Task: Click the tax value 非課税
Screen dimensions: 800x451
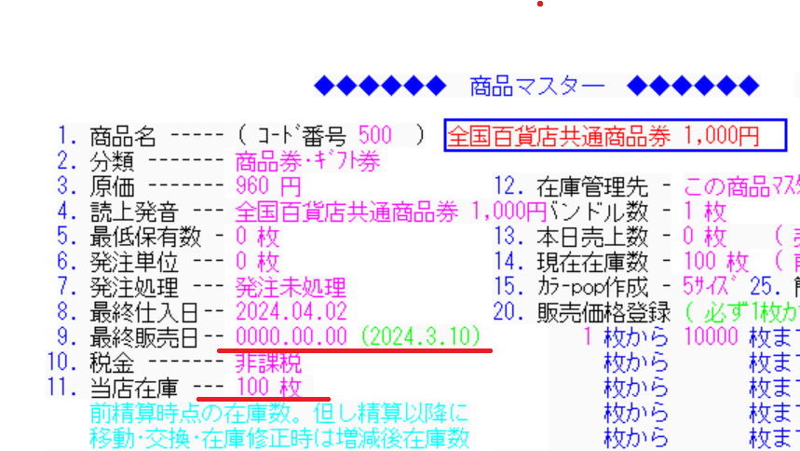Action: (268, 362)
